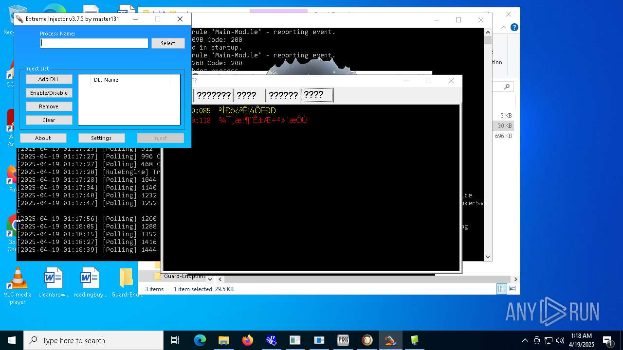Viewport: 623px width, 350px height.
Task: Click the 3 KB file size entry
Action: 506,116
